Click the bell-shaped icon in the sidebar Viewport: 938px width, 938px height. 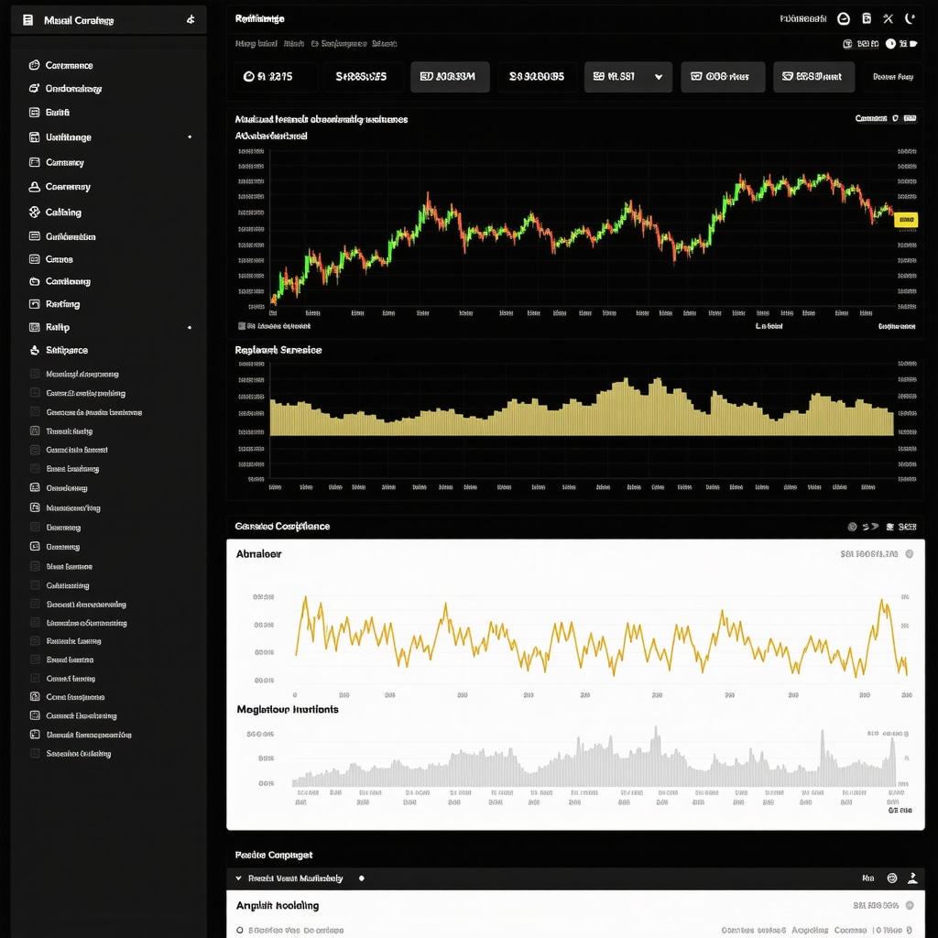coord(34,187)
